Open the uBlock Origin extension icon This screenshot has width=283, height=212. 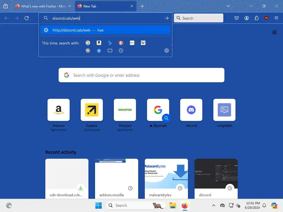(266, 18)
